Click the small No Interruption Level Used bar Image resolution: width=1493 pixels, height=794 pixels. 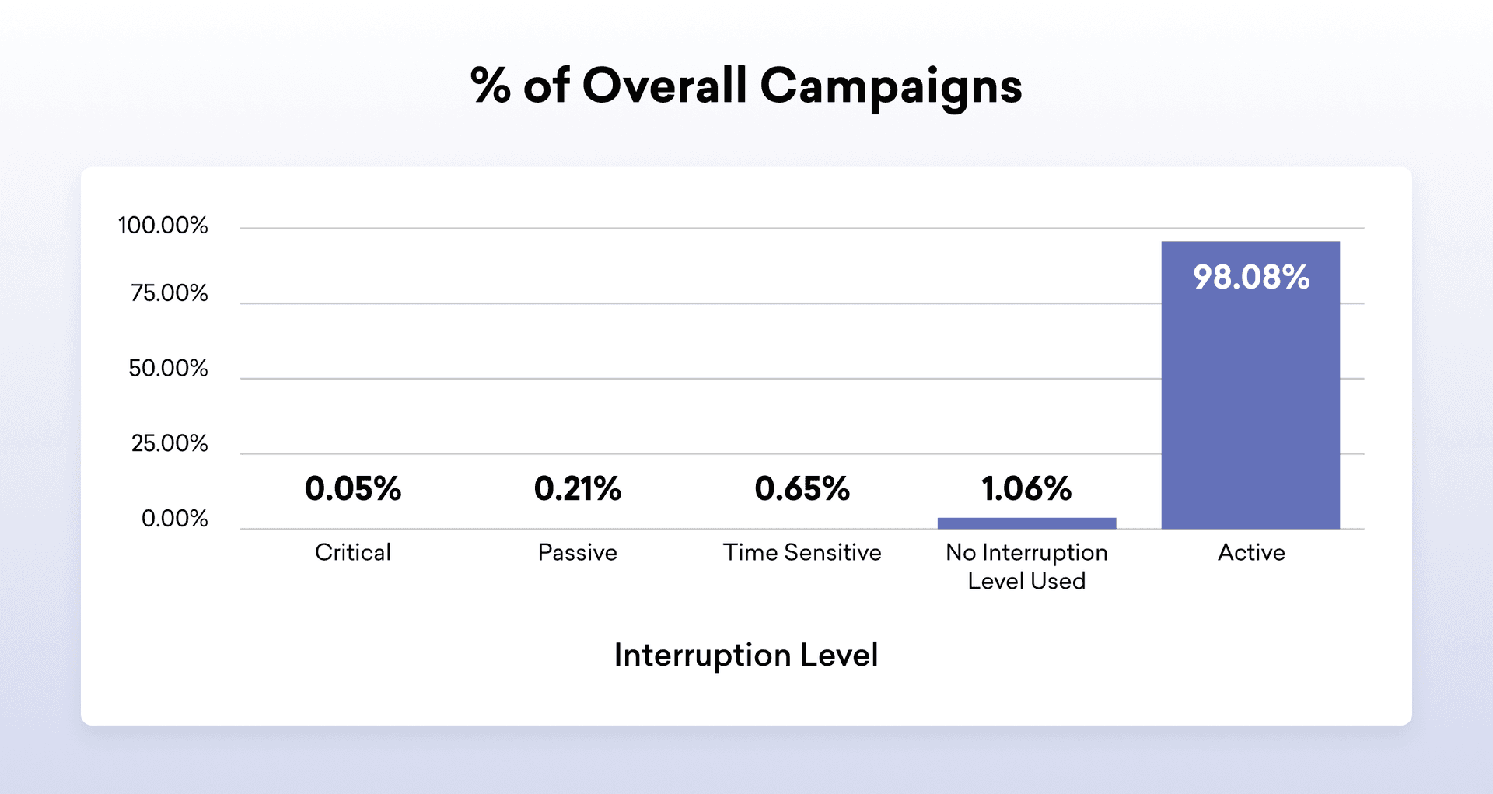click(x=1026, y=523)
